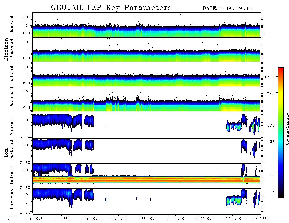The height and width of the screenshot is (223, 289).
Task: Select the '18:00' time tick label
Action: tap(90, 218)
